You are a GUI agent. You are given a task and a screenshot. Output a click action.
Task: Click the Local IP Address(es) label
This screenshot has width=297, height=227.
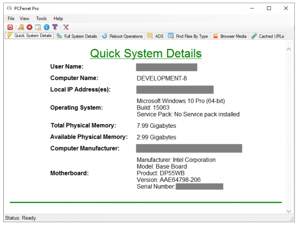[80, 90]
